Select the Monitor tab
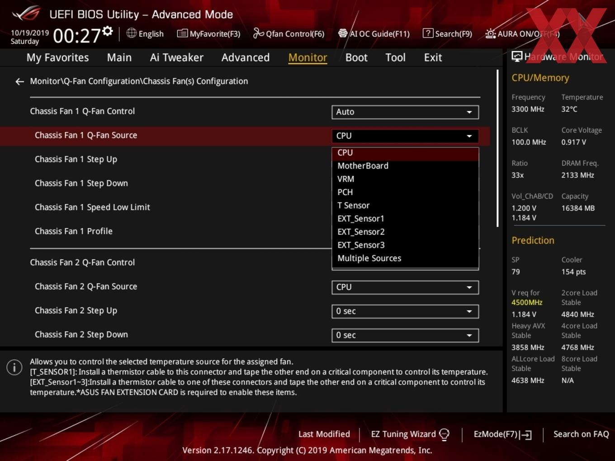This screenshot has height=461, width=615. pos(308,57)
